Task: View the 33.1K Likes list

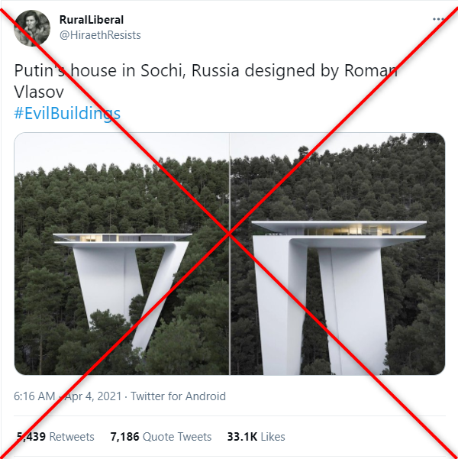Action: (256, 437)
